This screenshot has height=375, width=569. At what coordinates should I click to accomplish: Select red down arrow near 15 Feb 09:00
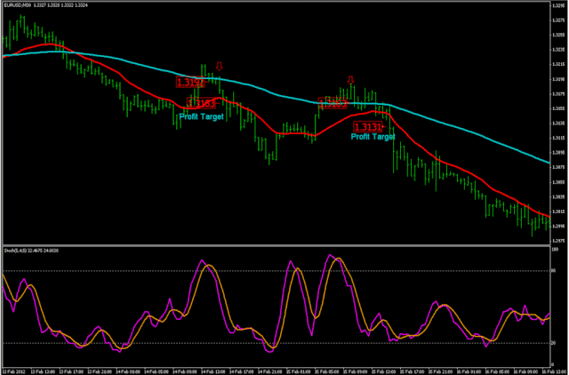tap(350, 80)
